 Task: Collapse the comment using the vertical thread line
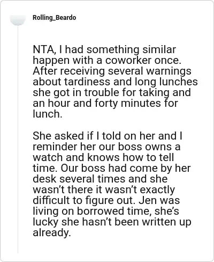coord(18,139)
